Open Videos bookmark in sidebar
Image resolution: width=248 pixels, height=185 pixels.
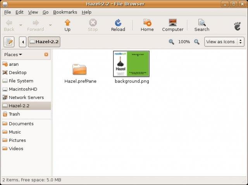[26, 149]
